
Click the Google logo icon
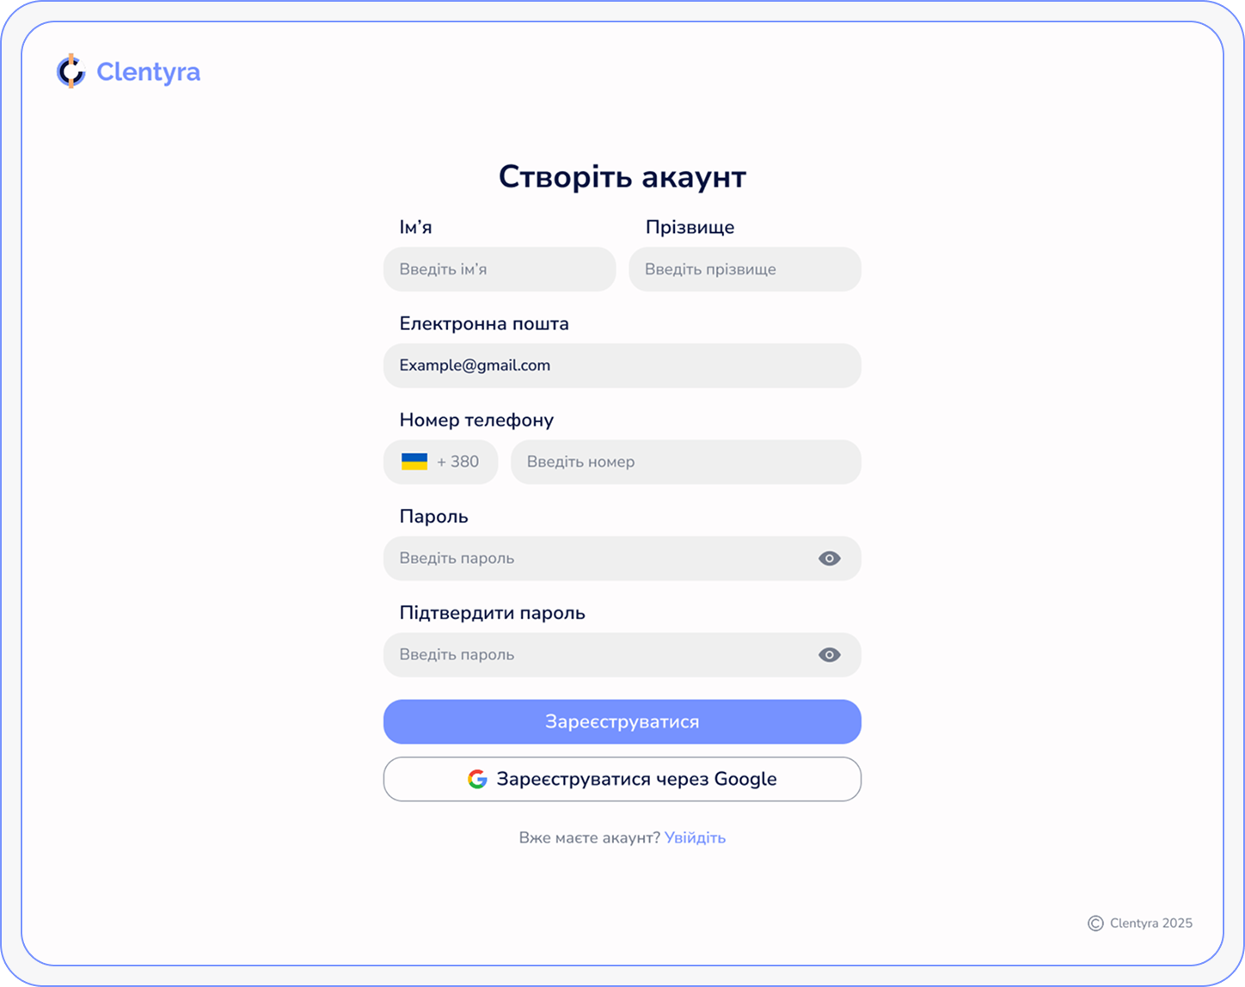click(x=477, y=779)
